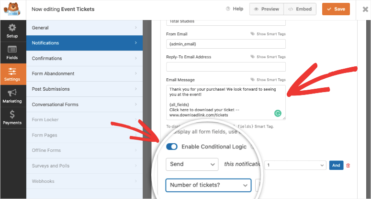Click the WPForms bear mascot logo
This screenshot has height=199, width=371.
12,10
